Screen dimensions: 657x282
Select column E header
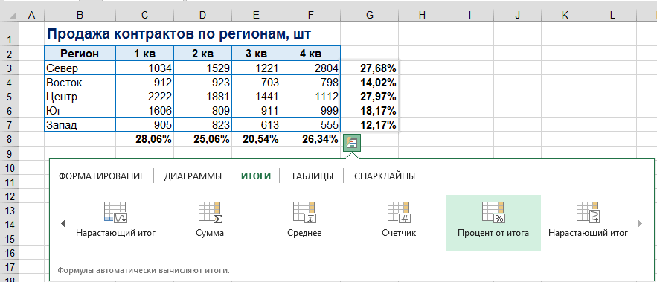pyautogui.click(x=257, y=15)
